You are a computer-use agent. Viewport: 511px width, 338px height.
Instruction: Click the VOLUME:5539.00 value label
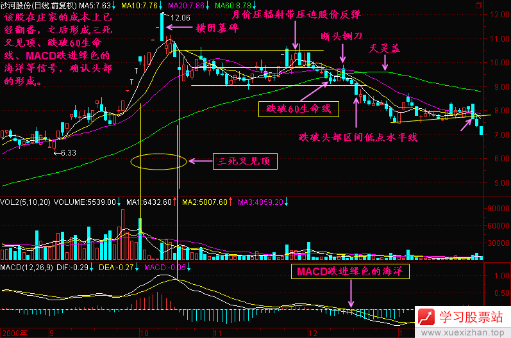pyautogui.click(x=85, y=202)
